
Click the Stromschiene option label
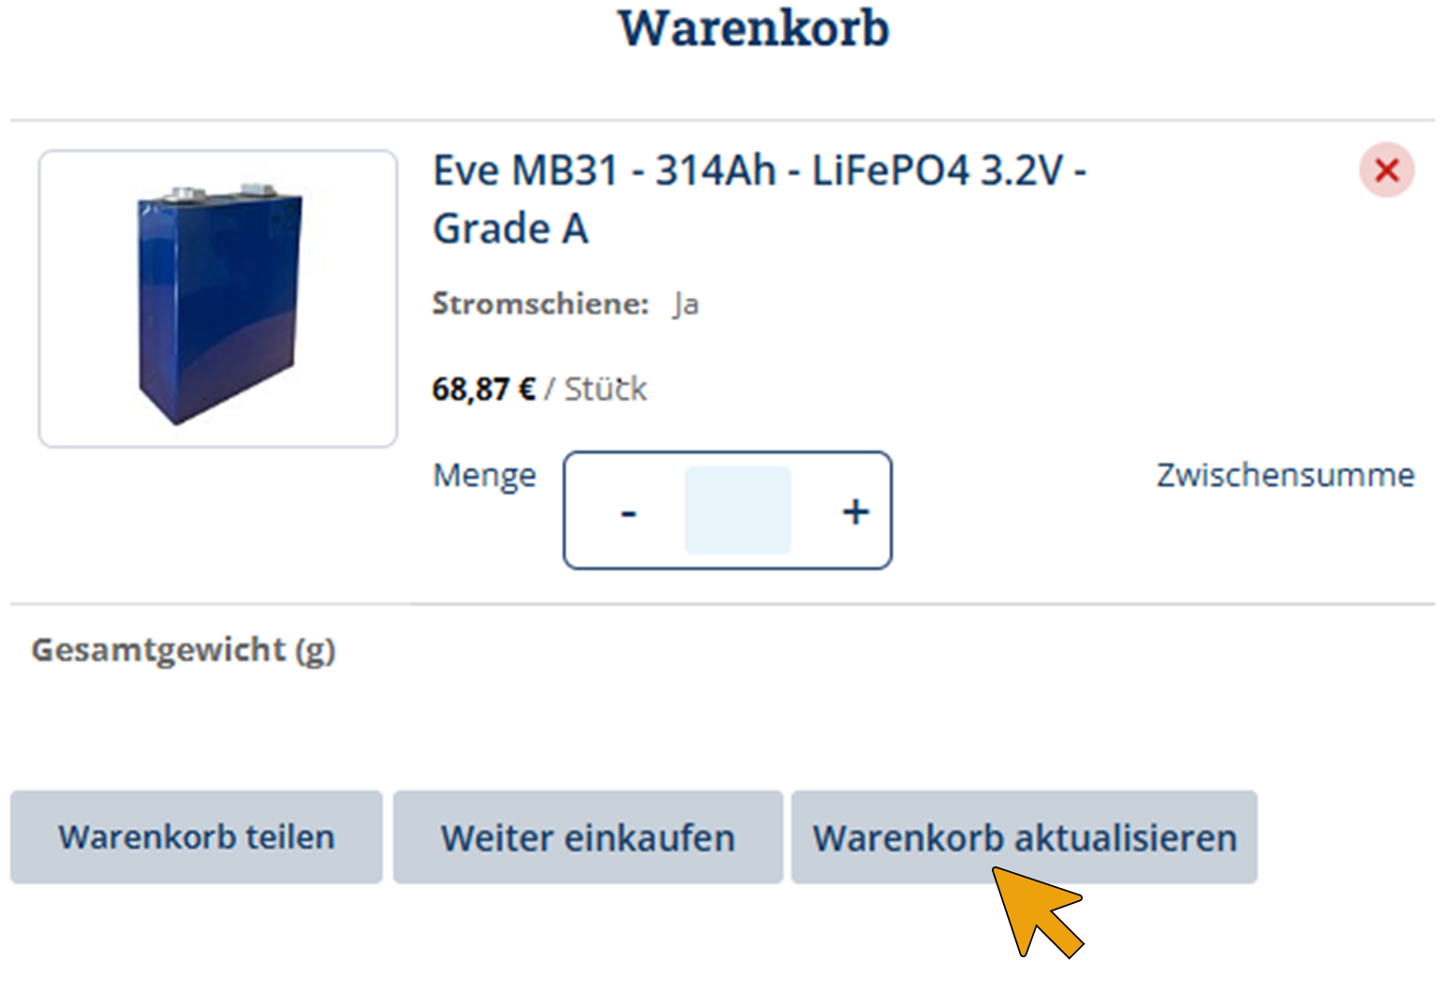pos(540,303)
